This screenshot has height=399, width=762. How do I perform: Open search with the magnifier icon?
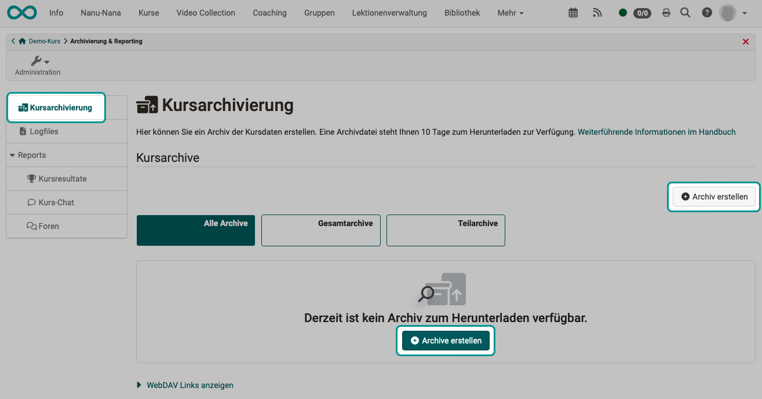pyautogui.click(x=686, y=13)
